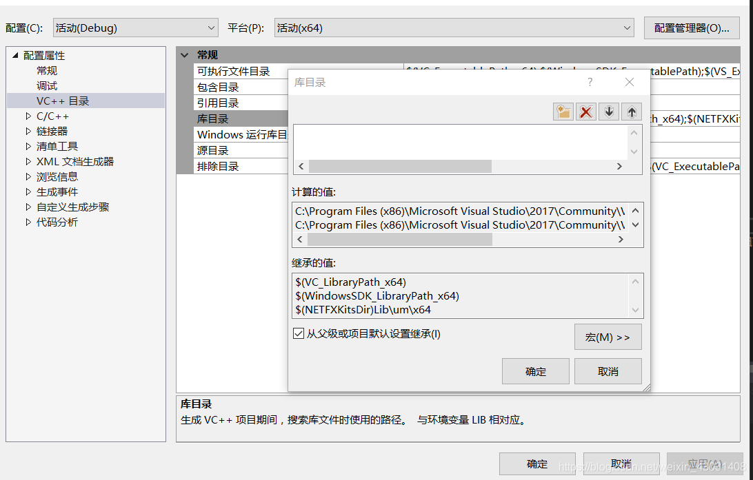Select 代码分析 in the left tree
The height and width of the screenshot is (480, 753).
pos(58,222)
